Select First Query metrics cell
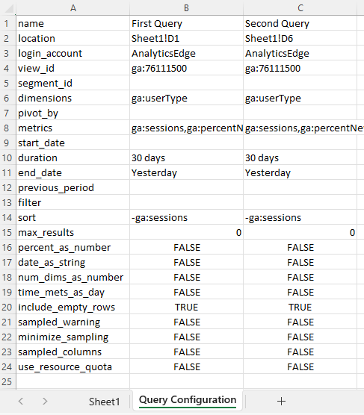Screen dimensions: 364x415 [186, 128]
